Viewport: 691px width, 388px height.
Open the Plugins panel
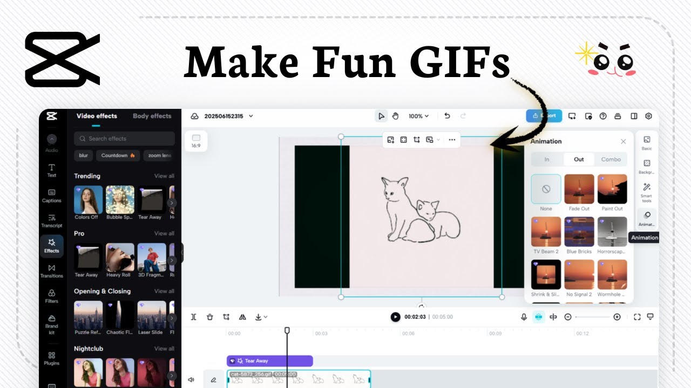[51, 358]
